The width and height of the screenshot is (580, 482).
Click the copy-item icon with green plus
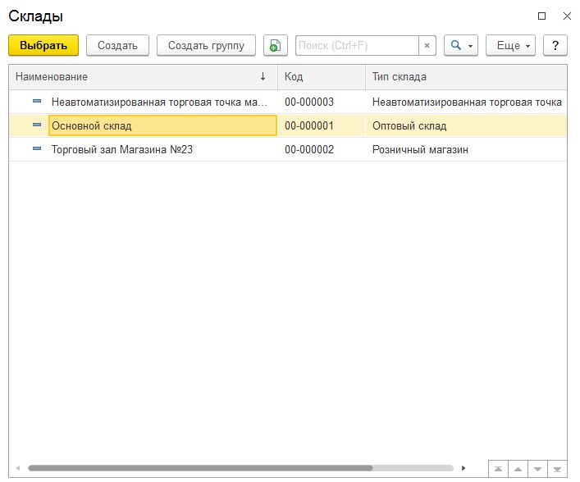coord(275,46)
